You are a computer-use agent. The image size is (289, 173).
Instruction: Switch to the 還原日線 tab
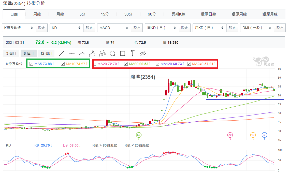coord(208,14)
